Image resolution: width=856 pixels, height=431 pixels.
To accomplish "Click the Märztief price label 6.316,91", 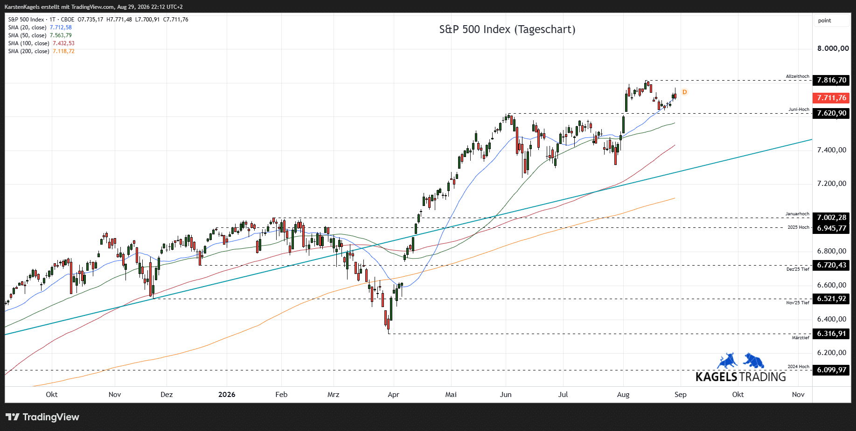I will [x=831, y=334].
